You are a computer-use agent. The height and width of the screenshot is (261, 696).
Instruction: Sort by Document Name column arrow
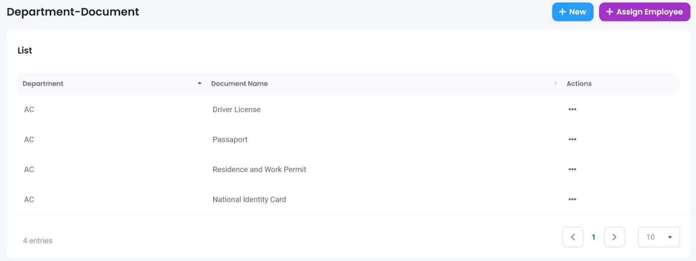click(555, 83)
